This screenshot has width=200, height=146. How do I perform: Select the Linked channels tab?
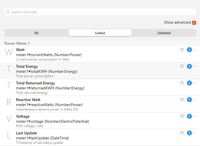coord(100,33)
